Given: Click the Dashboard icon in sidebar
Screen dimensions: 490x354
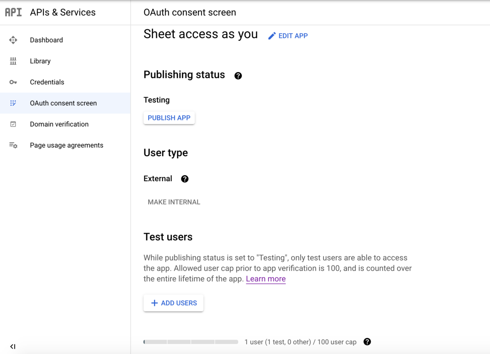Looking at the screenshot, I should 13,40.
